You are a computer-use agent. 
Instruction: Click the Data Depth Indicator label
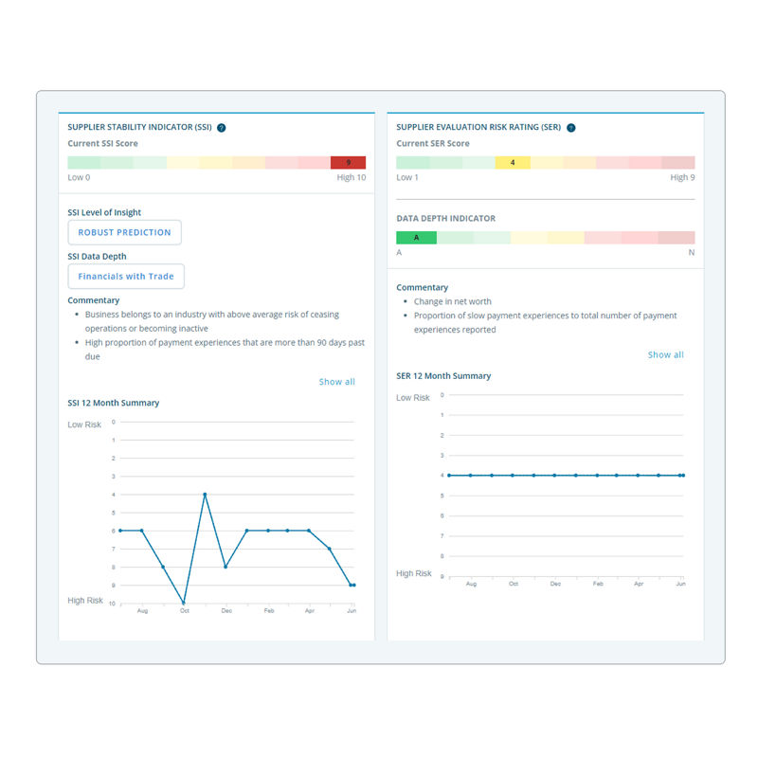pyautogui.click(x=445, y=218)
